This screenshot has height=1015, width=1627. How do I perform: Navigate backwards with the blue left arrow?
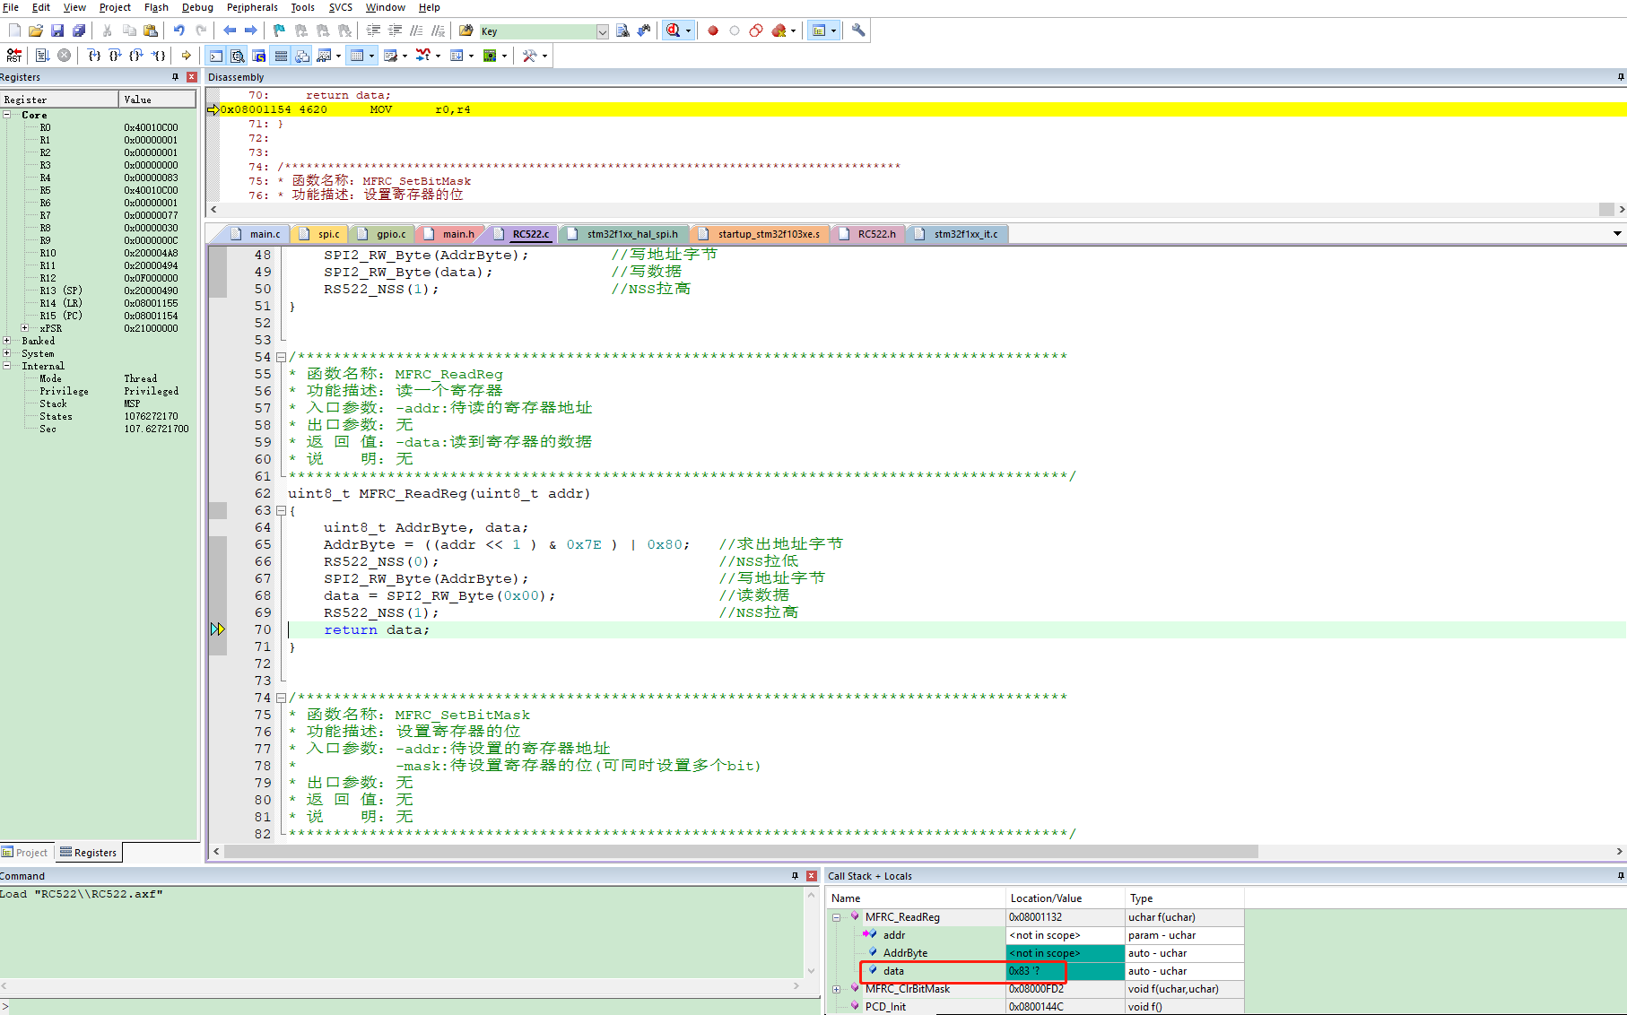(x=230, y=30)
